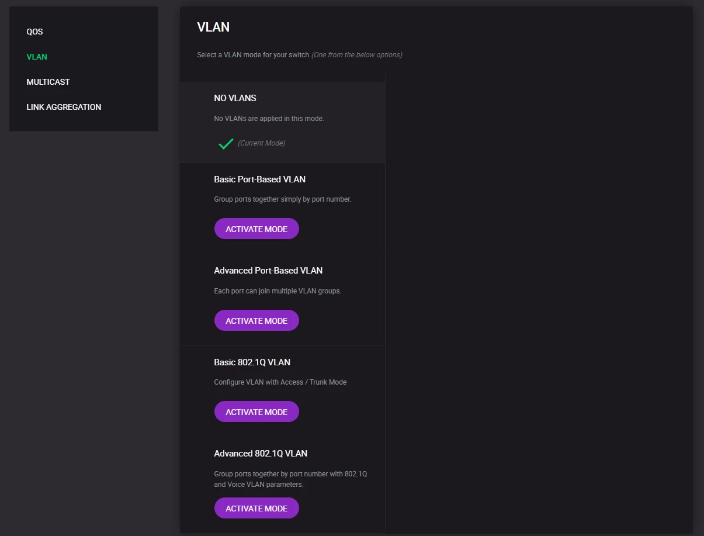Click the green current mode checkmark icon
This screenshot has width=704, height=536.
226,143
